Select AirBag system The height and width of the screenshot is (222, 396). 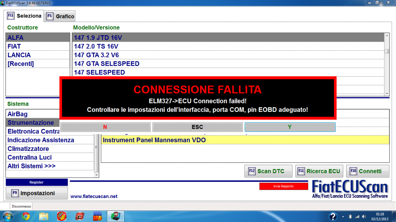(32, 114)
